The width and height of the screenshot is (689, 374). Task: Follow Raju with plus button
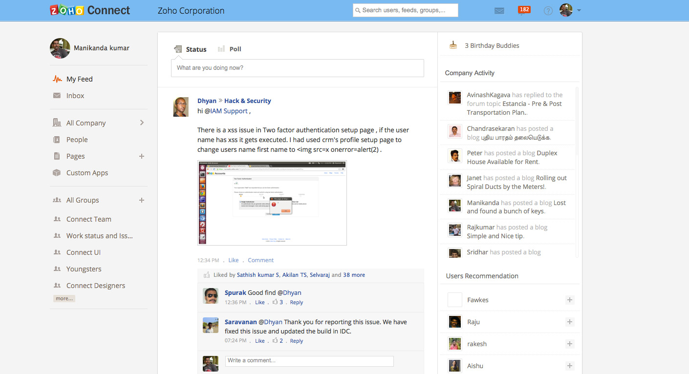coord(569,322)
